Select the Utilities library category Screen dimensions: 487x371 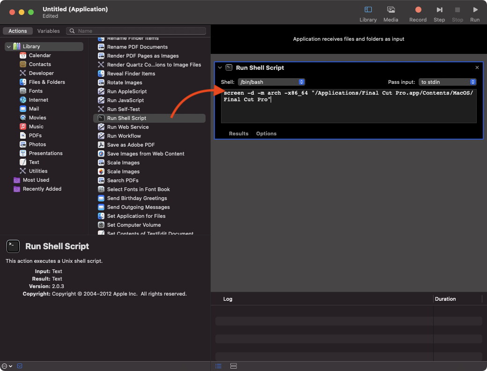tap(38, 171)
